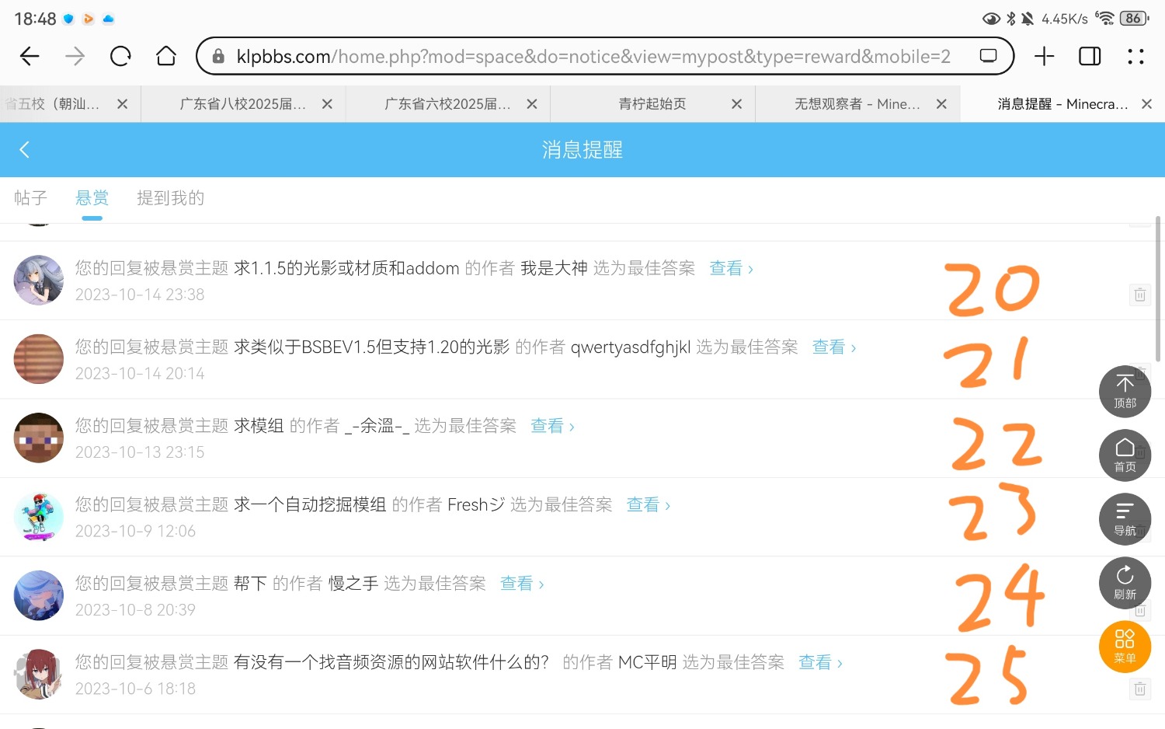
Task: Click the browser forward arrow
Action: (75, 56)
